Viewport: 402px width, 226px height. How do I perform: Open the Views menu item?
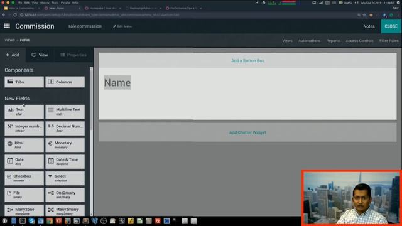(x=287, y=41)
